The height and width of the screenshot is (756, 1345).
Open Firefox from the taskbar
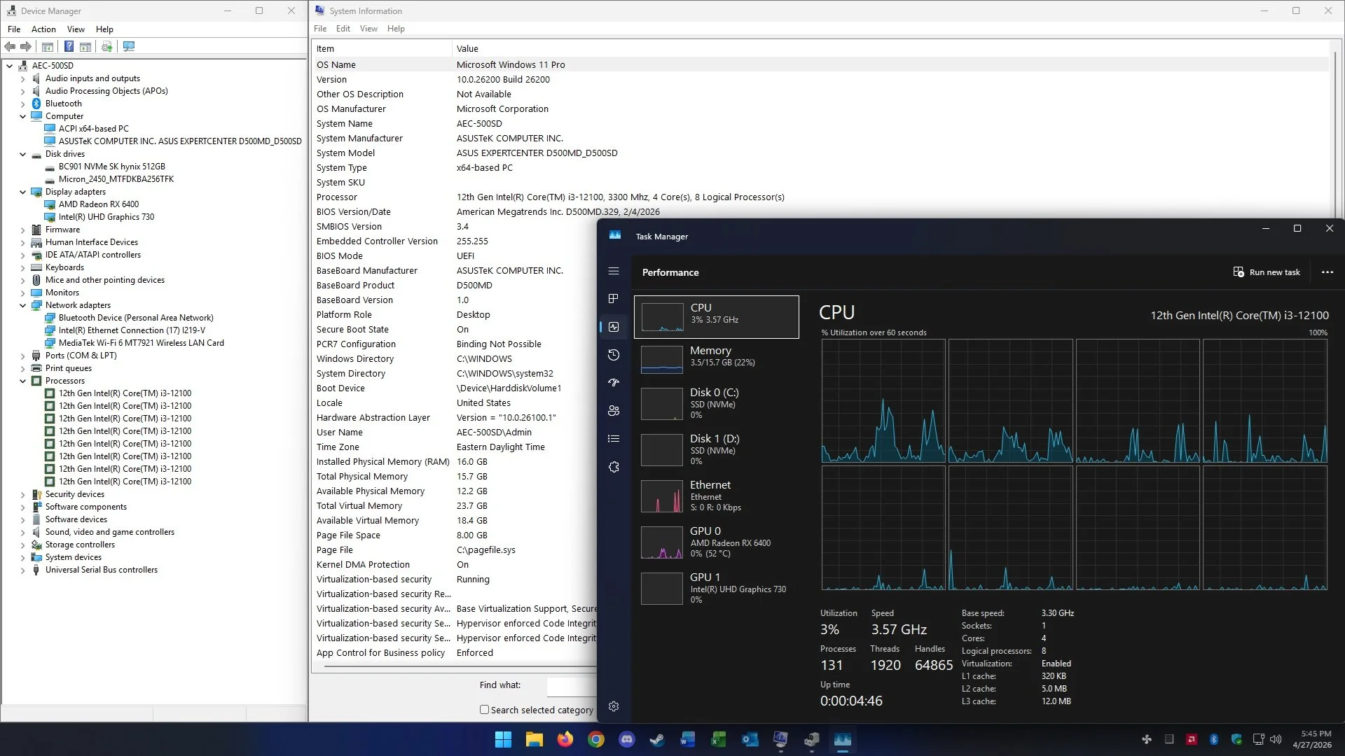click(565, 740)
